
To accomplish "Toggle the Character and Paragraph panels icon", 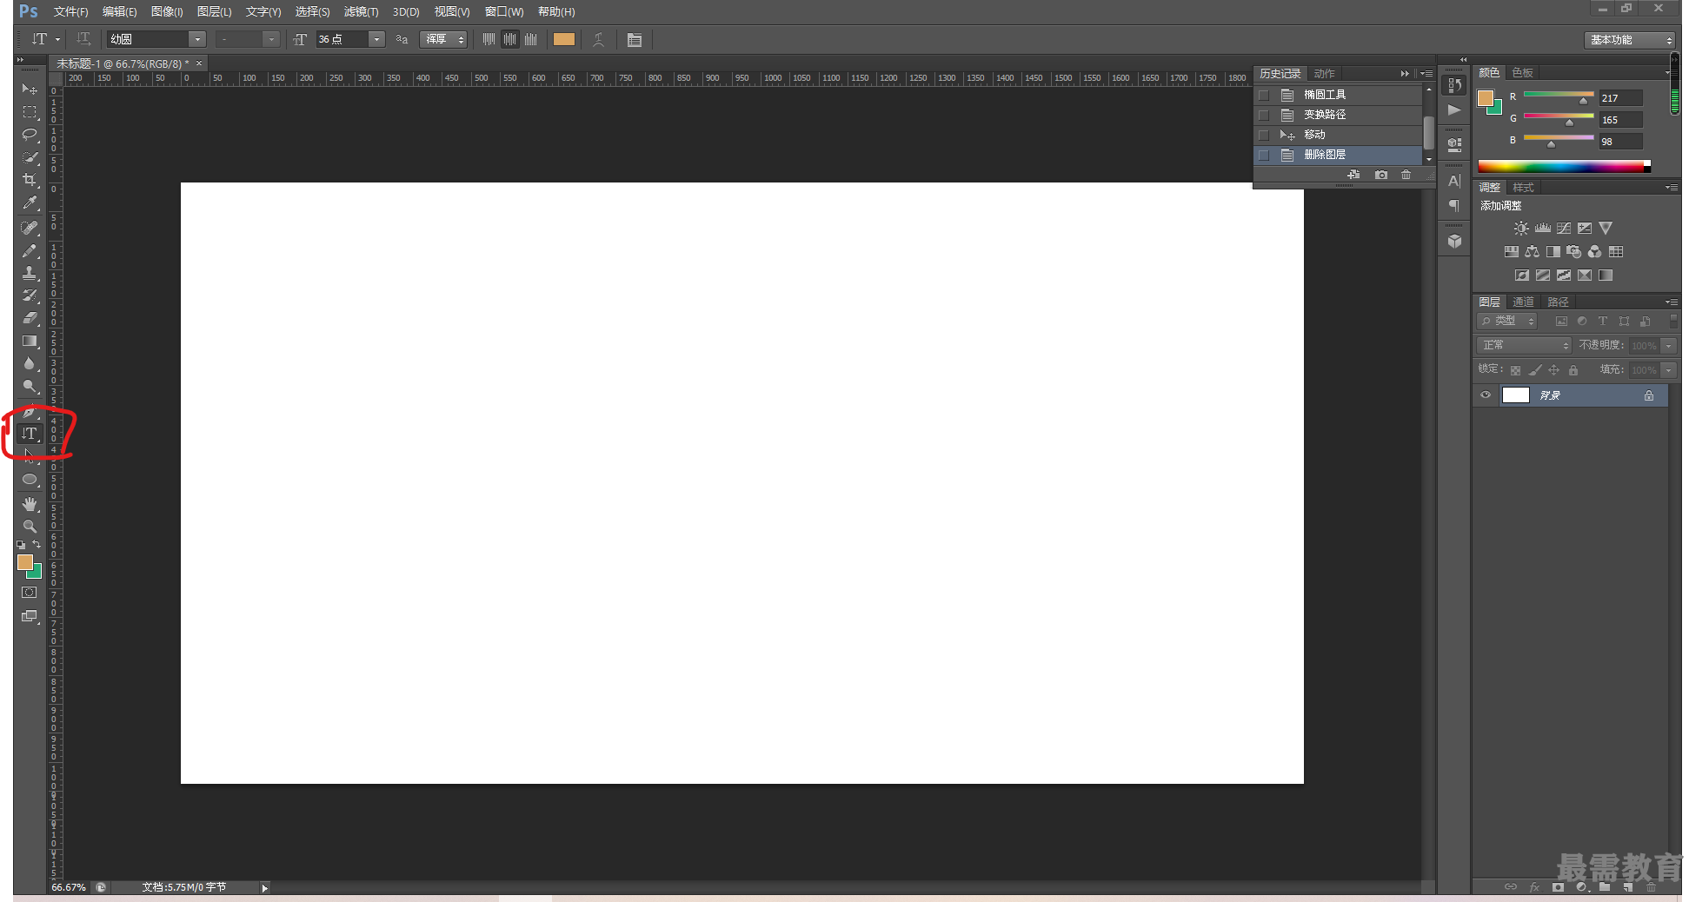I will coord(635,39).
